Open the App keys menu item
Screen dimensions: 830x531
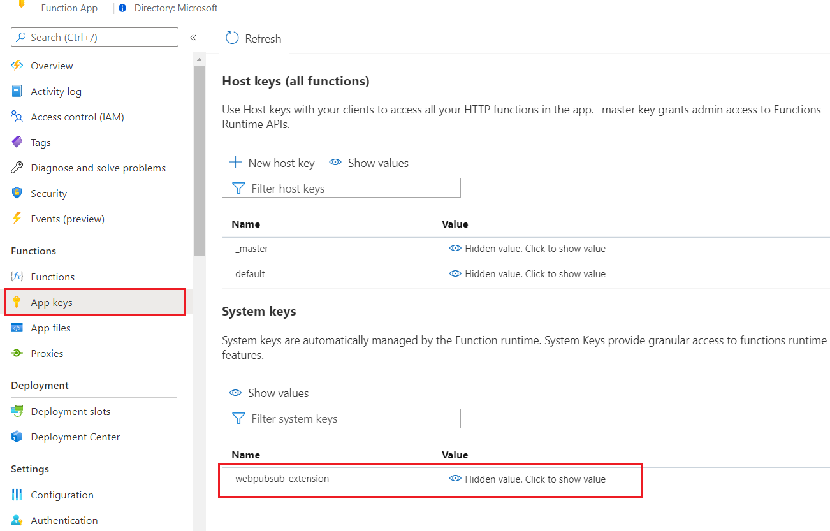click(52, 302)
